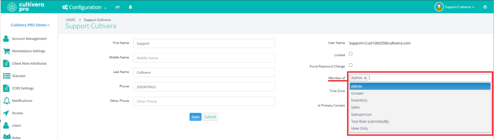Click the Support Cultivera user avatar

[439, 7]
